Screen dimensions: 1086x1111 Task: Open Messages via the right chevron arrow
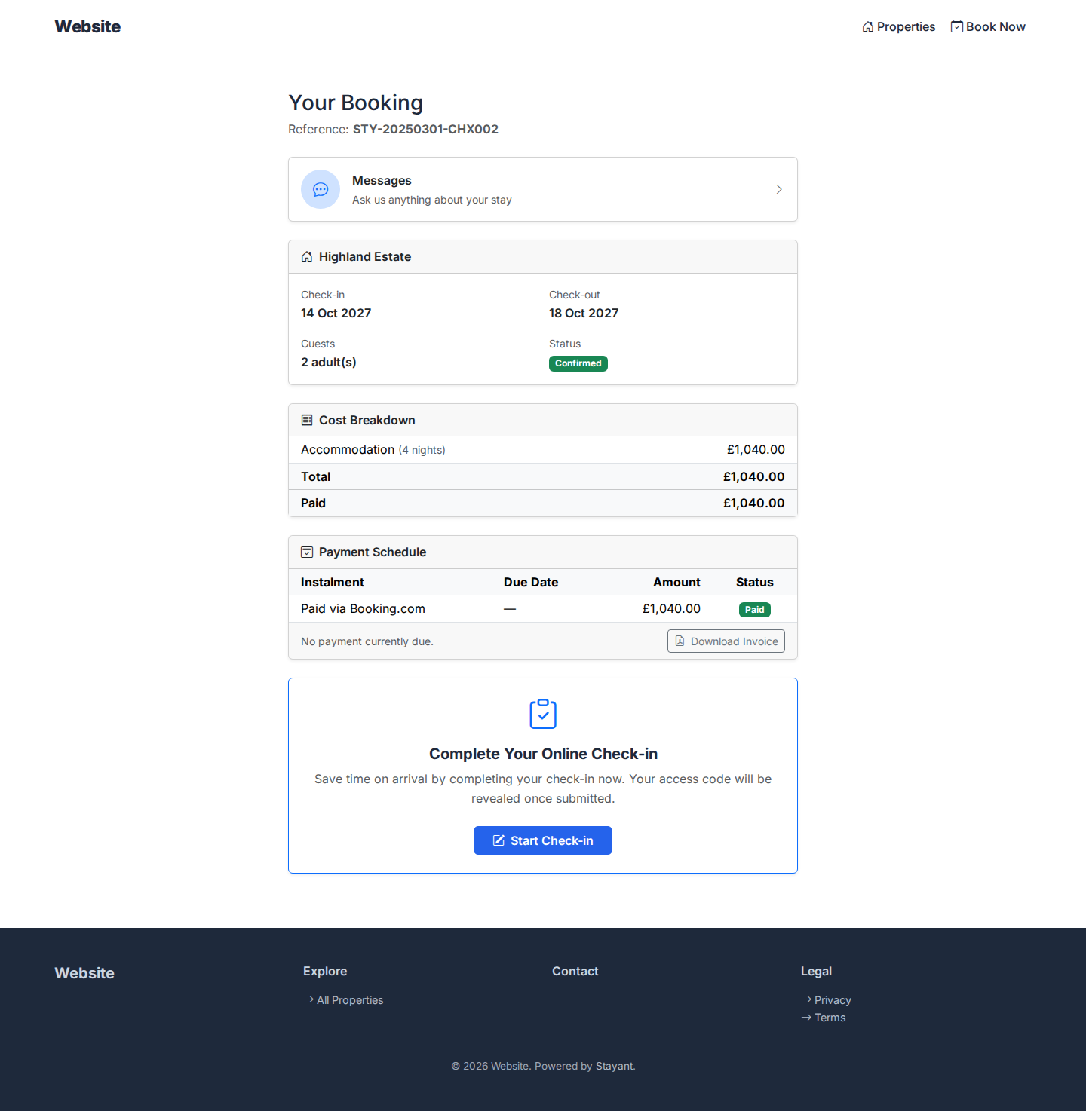[x=779, y=189]
